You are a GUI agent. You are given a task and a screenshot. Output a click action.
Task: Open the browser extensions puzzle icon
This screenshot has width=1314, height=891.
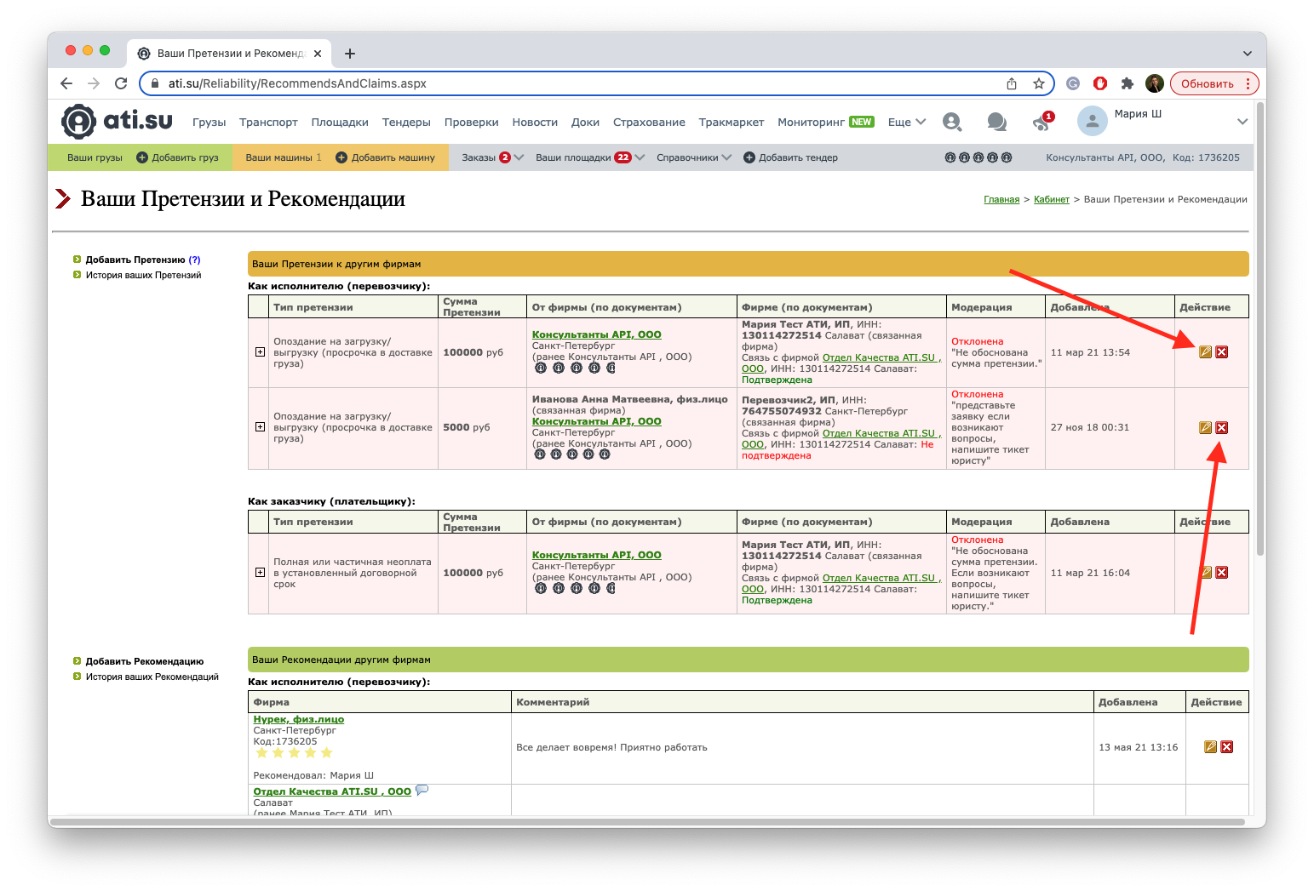1128,83
